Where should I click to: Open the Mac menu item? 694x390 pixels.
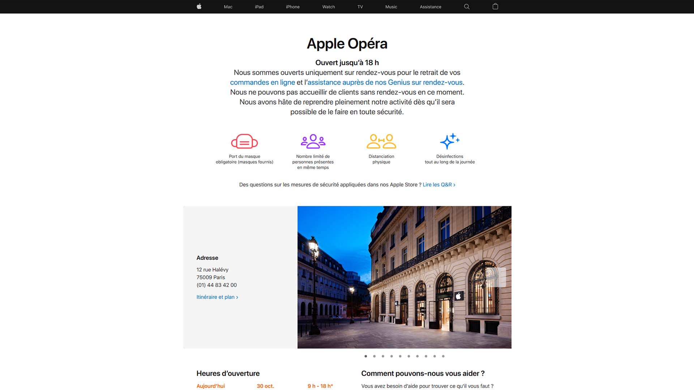pyautogui.click(x=228, y=7)
